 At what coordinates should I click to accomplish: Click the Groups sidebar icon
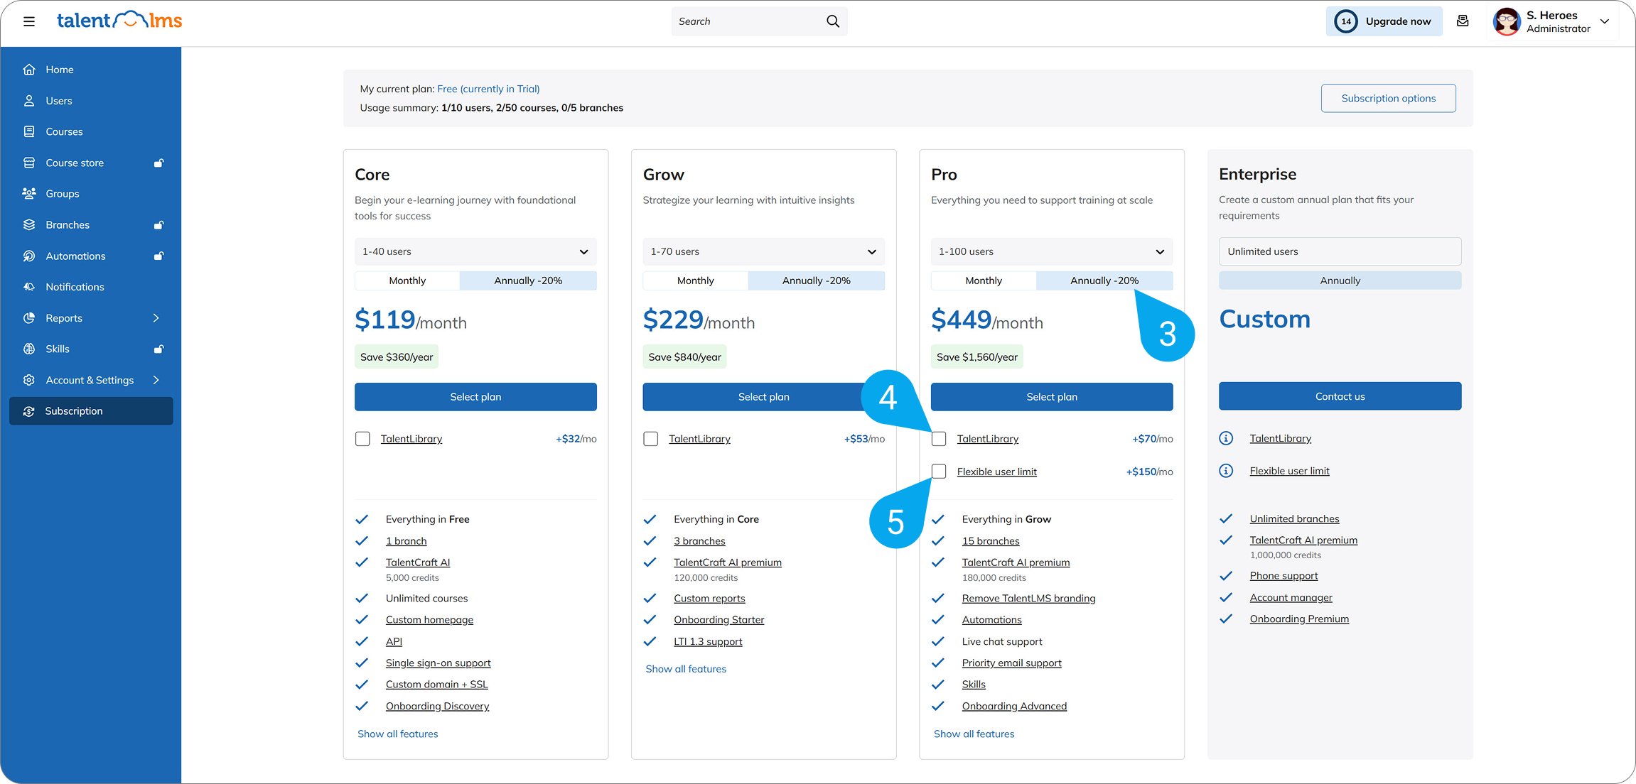pos(29,193)
